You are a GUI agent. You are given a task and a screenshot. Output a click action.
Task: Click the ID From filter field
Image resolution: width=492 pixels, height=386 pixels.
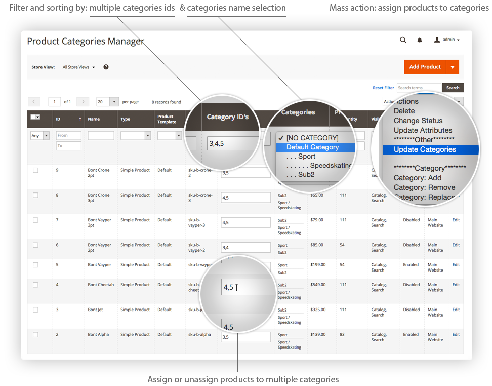(x=69, y=135)
